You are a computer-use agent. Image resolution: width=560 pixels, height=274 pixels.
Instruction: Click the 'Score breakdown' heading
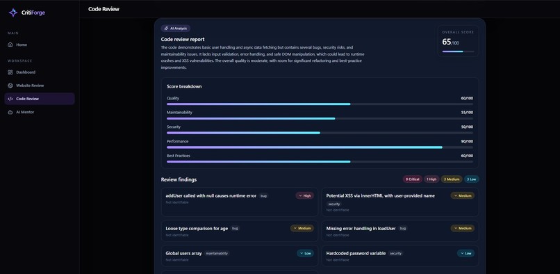point(184,86)
